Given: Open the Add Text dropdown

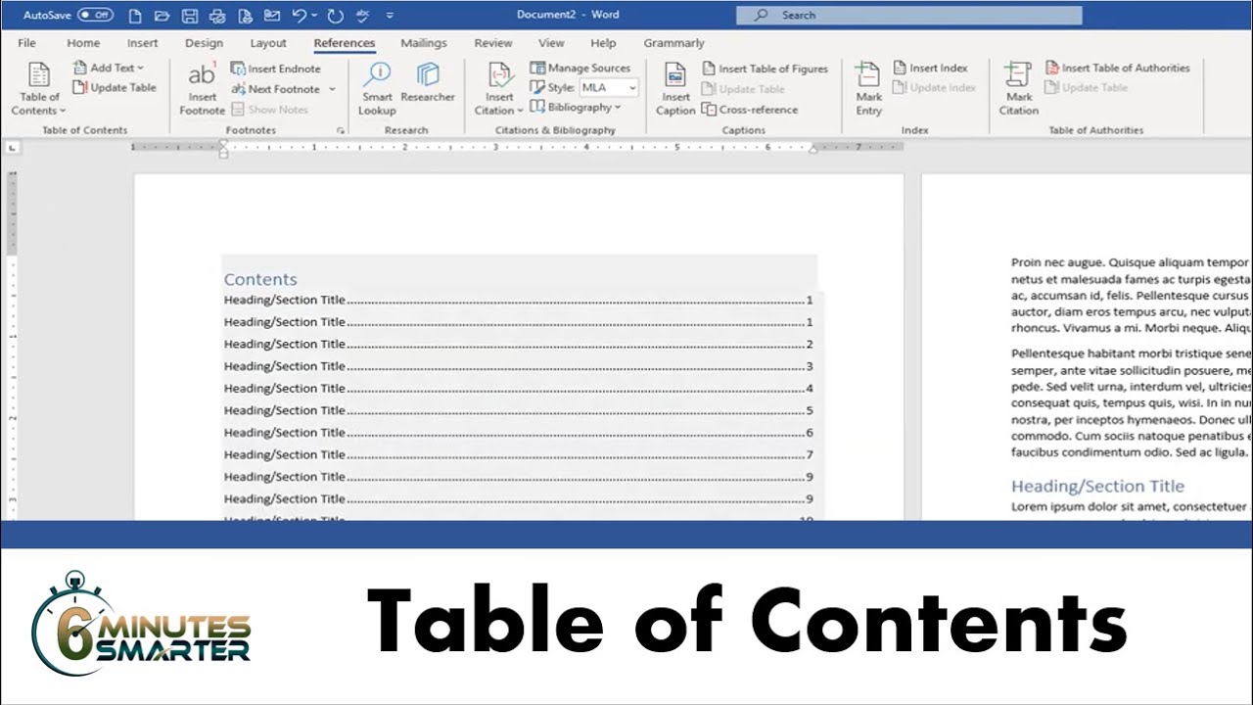Looking at the screenshot, I should point(109,68).
